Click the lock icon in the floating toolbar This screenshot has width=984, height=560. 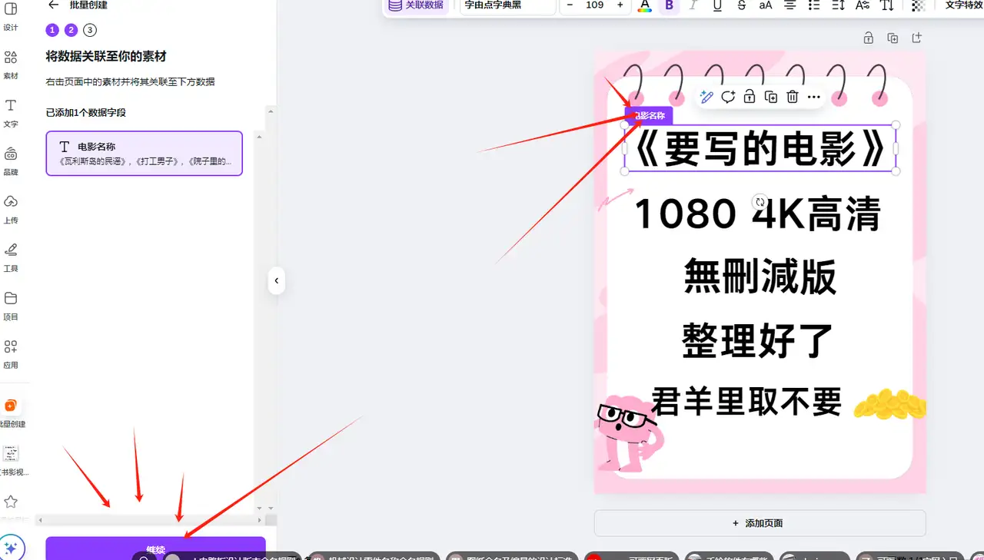pyautogui.click(x=750, y=97)
